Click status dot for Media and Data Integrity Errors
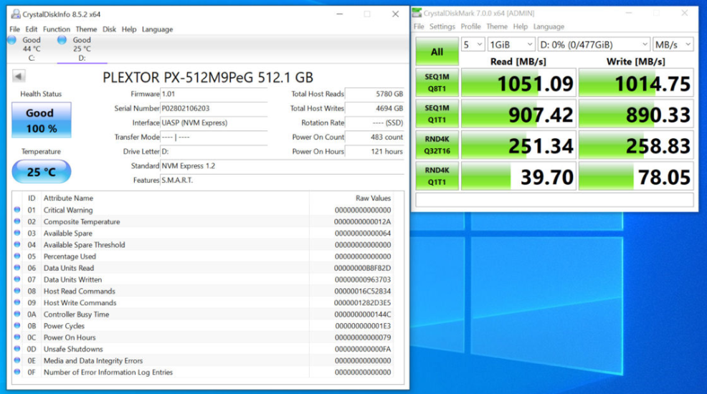Image resolution: width=707 pixels, height=394 pixels. point(17,360)
